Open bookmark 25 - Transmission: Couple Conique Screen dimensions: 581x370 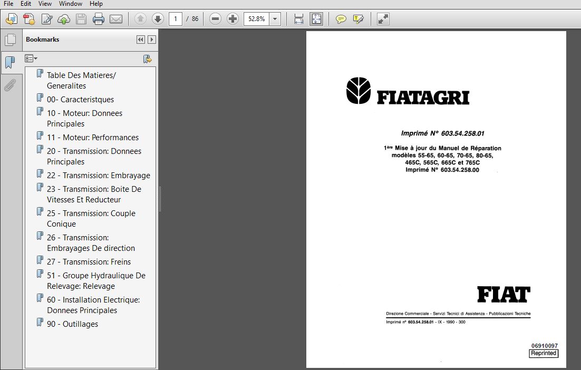pos(91,219)
